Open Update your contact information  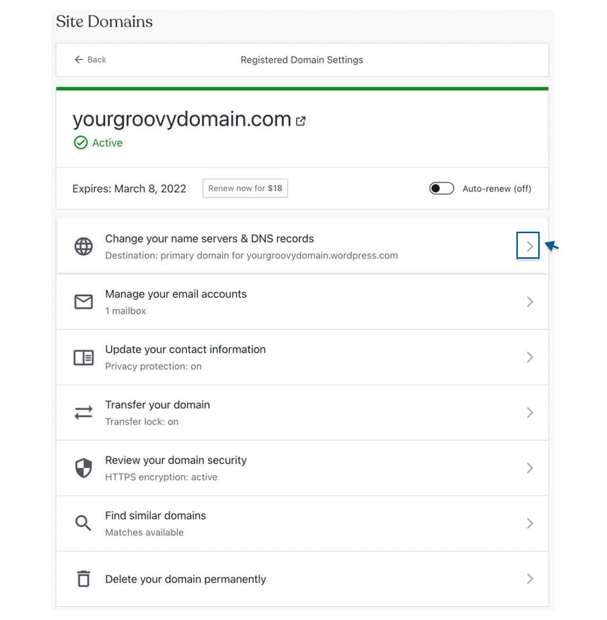[x=303, y=357]
